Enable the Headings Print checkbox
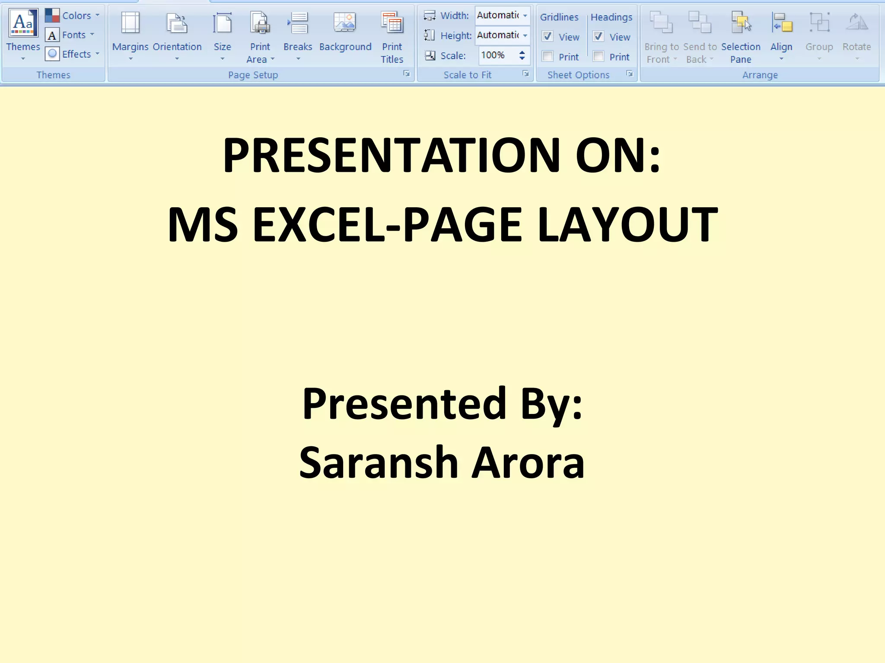The image size is (885, 663). point(598,57)
